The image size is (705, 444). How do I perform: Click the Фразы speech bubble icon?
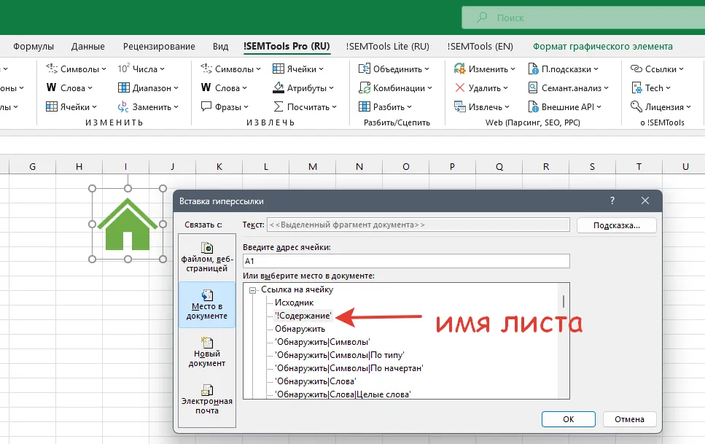tap(206, 106)
